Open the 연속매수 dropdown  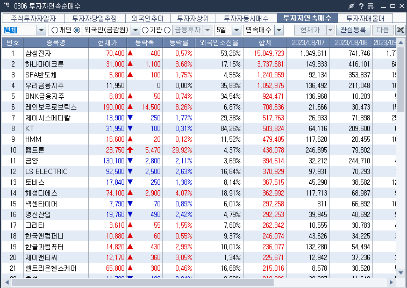279,30
